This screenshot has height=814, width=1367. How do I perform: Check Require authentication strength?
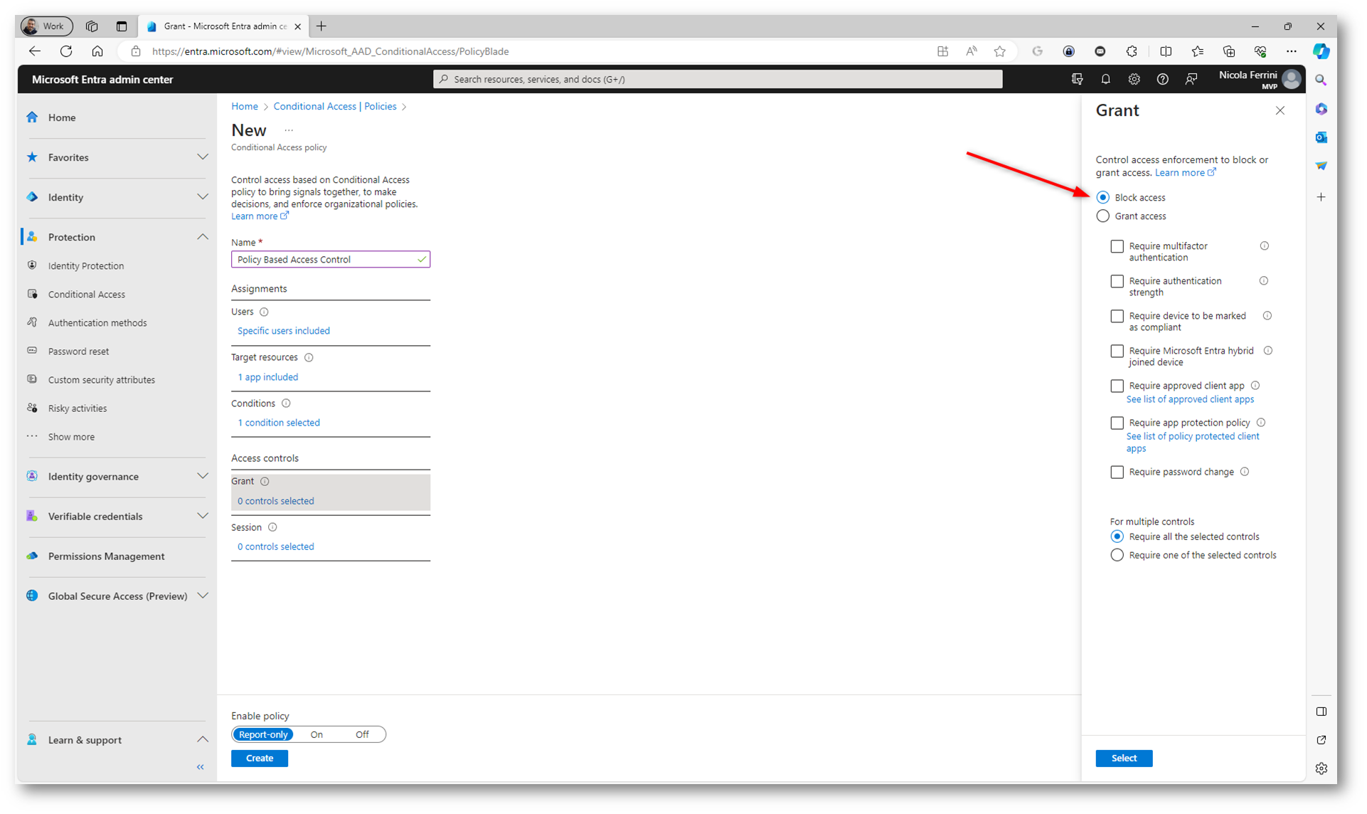pos(1117,281)
